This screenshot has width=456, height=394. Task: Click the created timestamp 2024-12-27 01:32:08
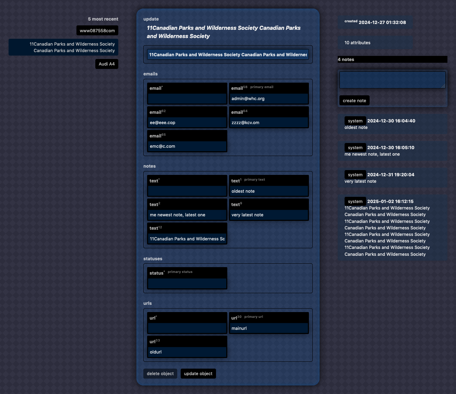pyautogui.click(x=382, y=22)
